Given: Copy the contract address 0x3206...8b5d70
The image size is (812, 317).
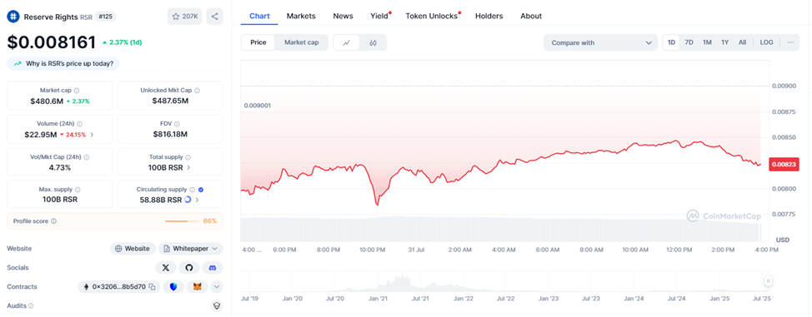Looking at the screenshot, I should [152, 287].
